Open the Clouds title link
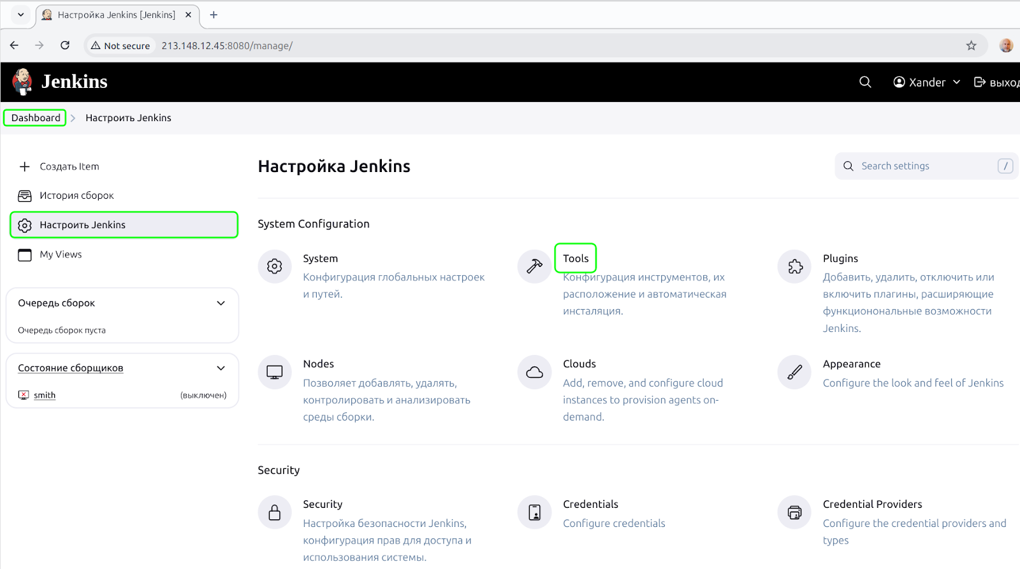 coord(579,364)
